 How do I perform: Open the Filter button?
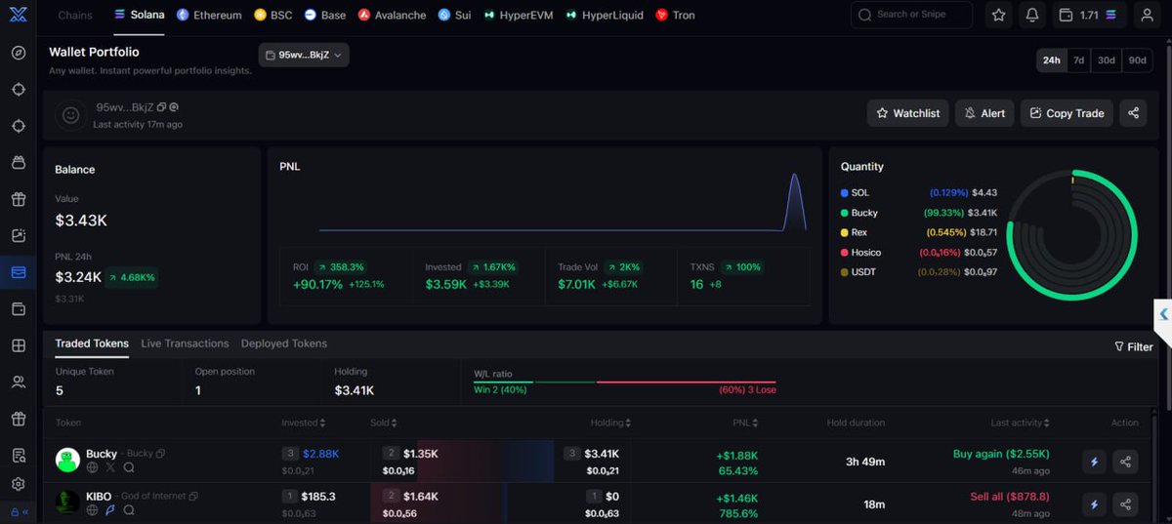click(1134, 346)
